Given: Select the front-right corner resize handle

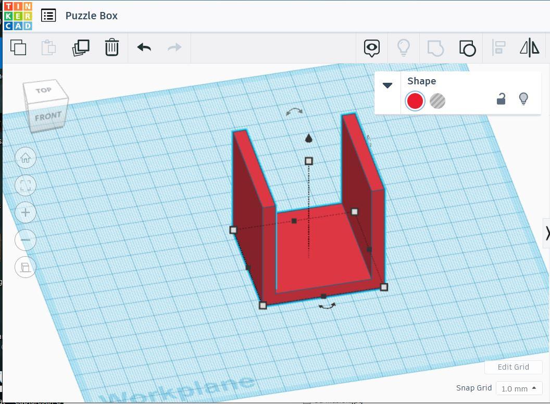Looking at the screenshot, I should pos(384,287).
